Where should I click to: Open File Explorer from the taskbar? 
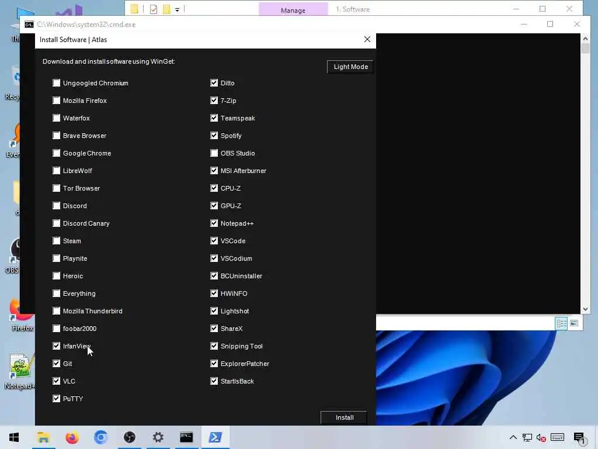[x=43, y=437]
